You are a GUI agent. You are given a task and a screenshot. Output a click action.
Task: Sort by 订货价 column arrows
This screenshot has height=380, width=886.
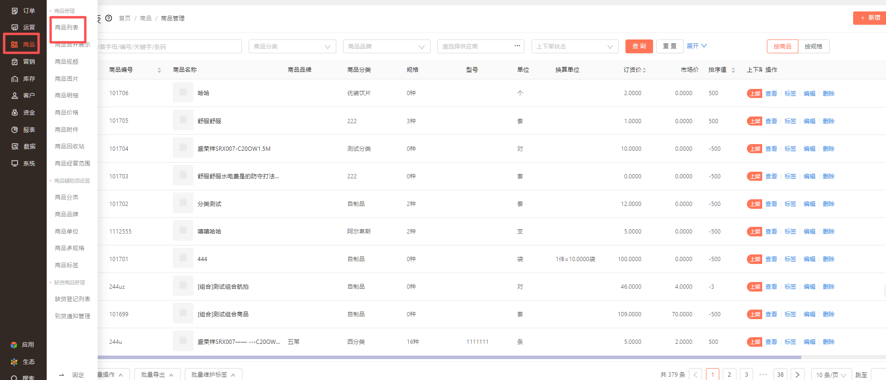coord(644,70)
